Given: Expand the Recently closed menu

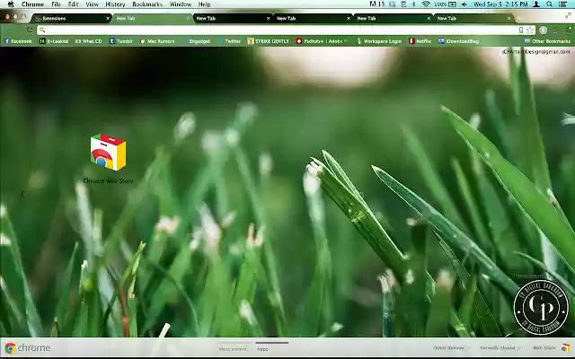Looking at the screenshot, I should tap(500, 347).
